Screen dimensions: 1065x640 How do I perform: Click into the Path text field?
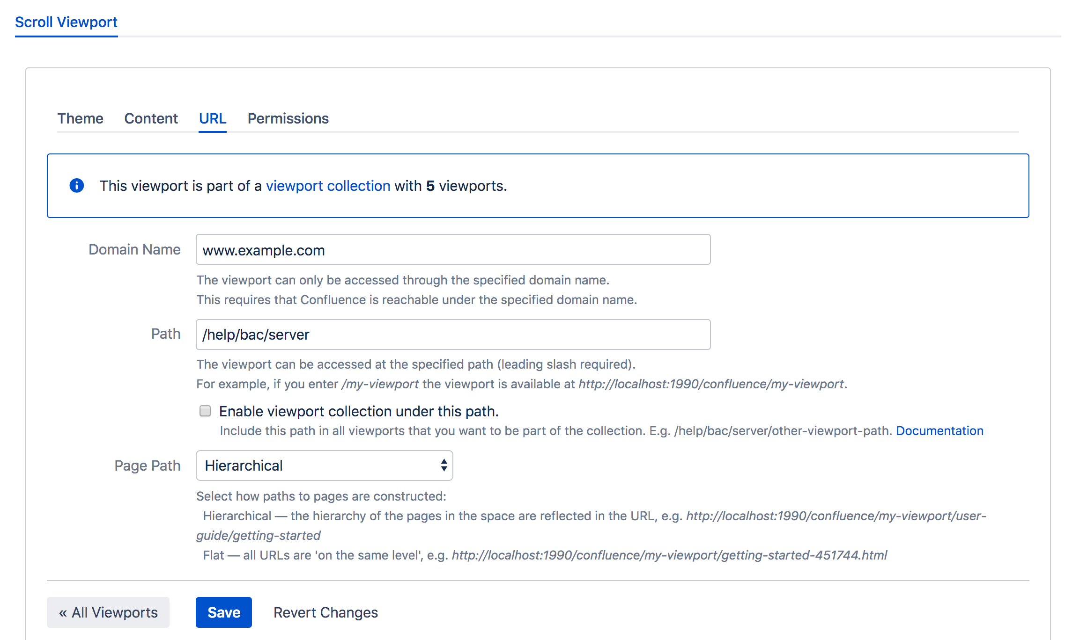(x=453, y=334)
